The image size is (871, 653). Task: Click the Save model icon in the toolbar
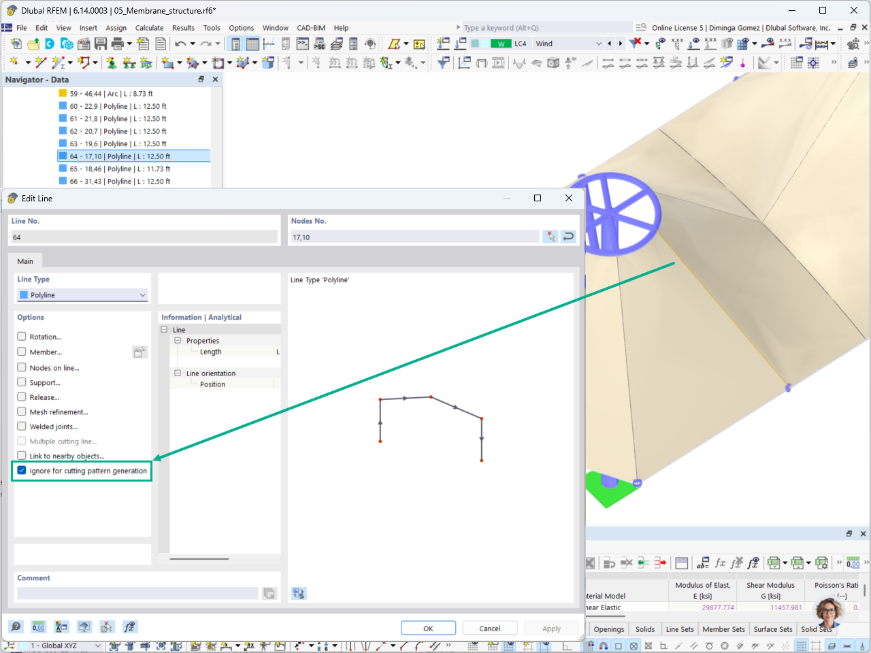pos(101,44)
